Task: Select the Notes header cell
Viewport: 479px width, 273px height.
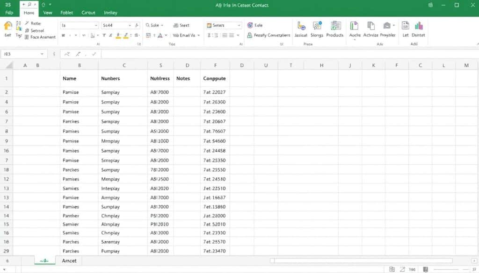Action: click(x=187, y=78)
